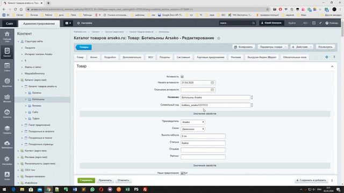
Task: Open the Контент sidebar section
Action: click(7, 52)
